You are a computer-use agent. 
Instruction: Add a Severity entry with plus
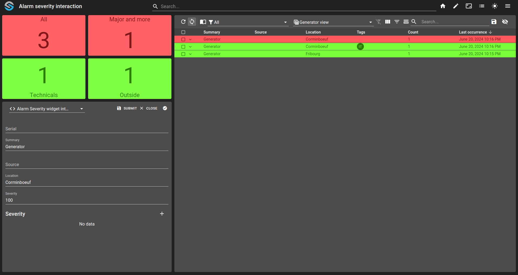[x=162, y=214]
